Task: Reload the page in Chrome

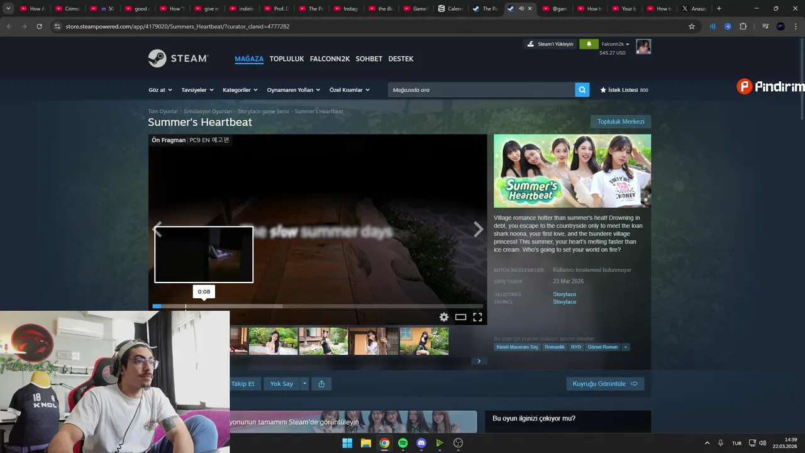Action: 40,26
